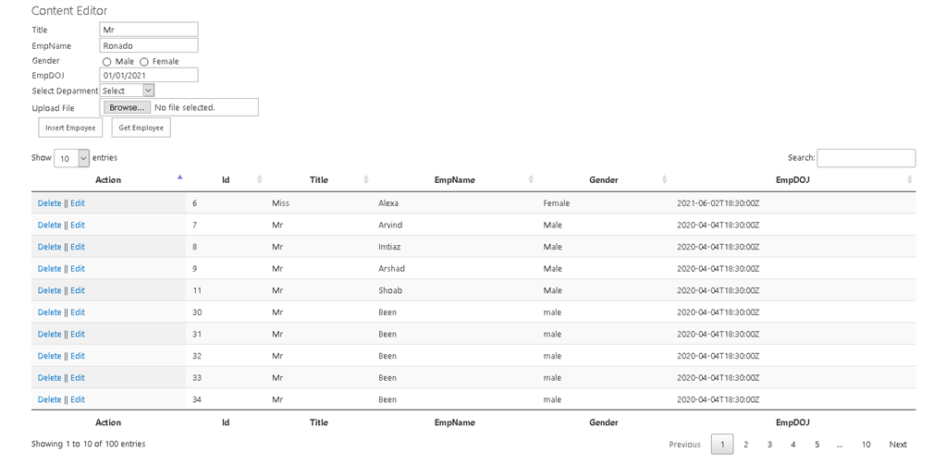This screenshot has width=946, height=464.
Task: Delete the Alexa employee row
Action: pyautogui.click(x=49, y=203)
